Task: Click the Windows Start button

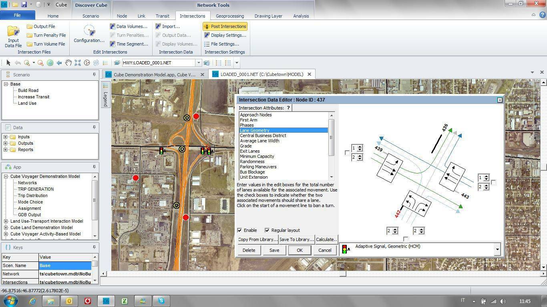Action: 10,301
